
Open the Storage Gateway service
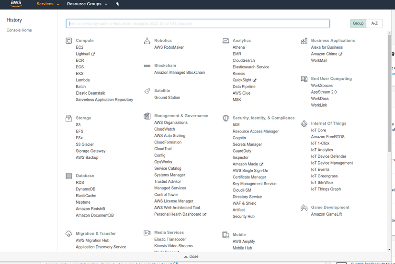(90, 151)
